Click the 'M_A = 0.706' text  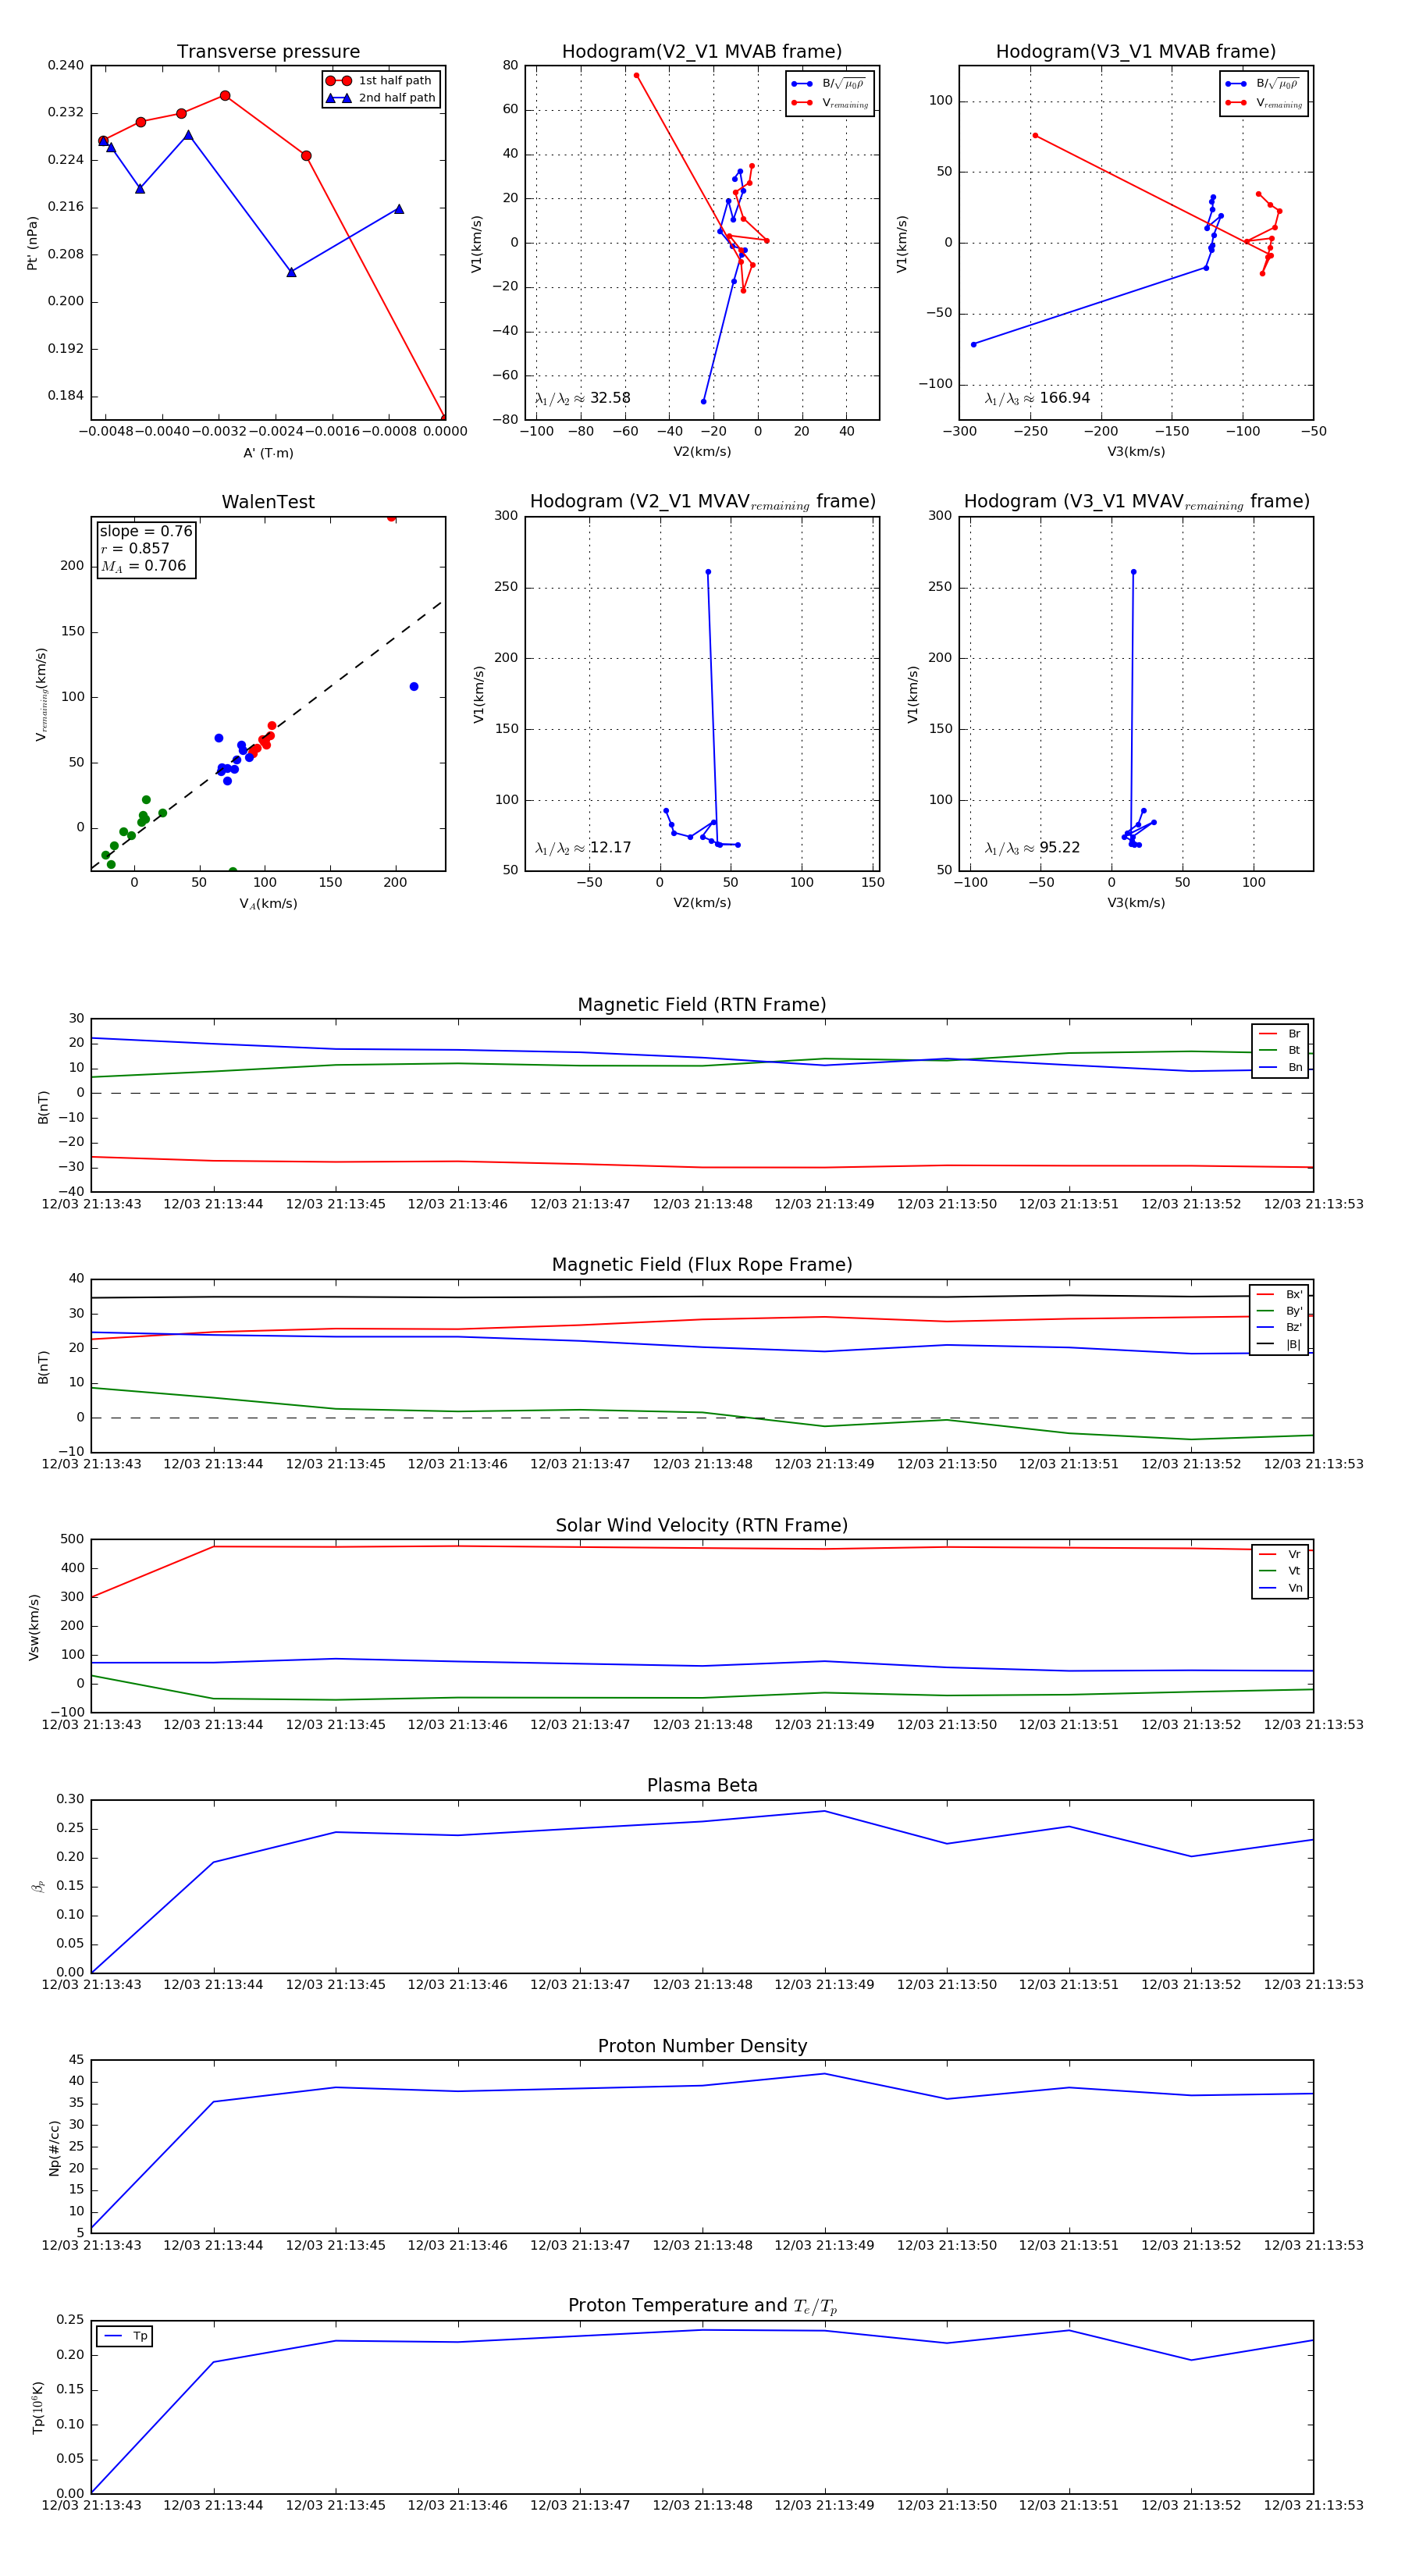tap(143, 566)
